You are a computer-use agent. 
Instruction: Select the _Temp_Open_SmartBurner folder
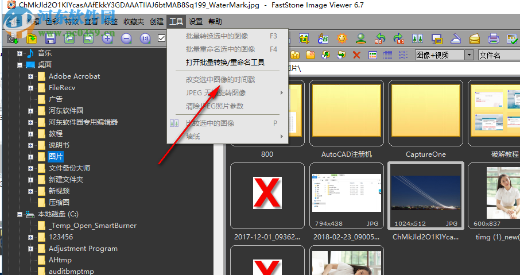92,226
